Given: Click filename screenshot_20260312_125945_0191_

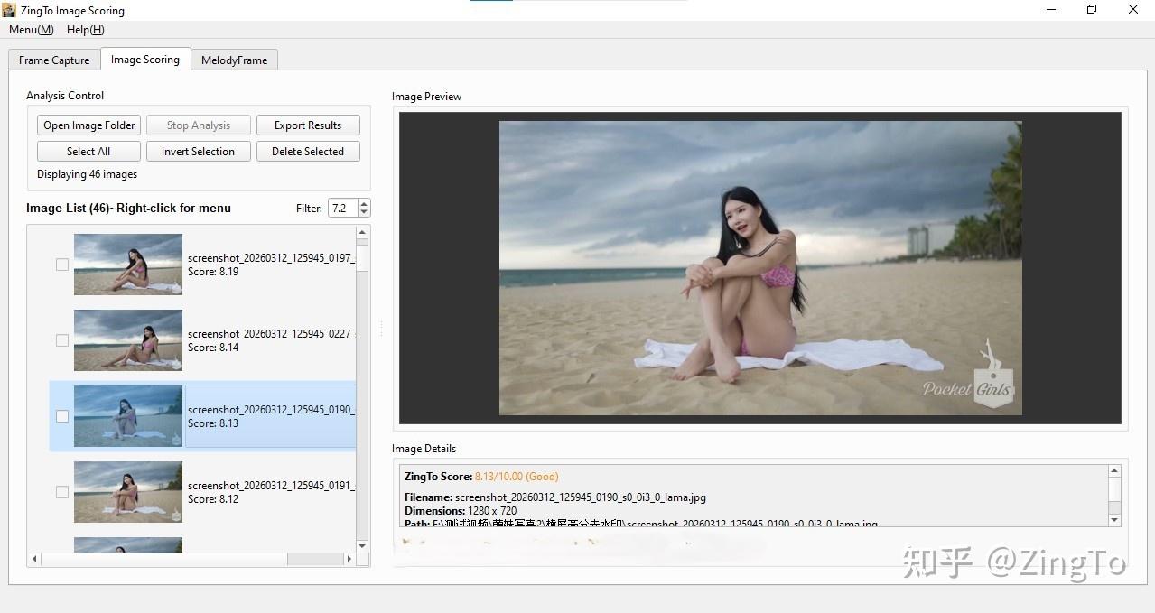Looking at the screenshot, I should click(271, 486).
